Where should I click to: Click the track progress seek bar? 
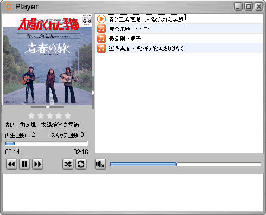(x=47, y=144)
